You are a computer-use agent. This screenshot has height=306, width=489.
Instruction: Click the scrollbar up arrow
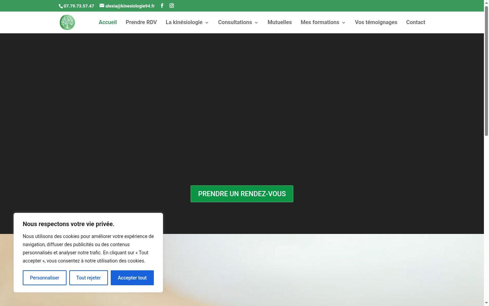[486, 3]
